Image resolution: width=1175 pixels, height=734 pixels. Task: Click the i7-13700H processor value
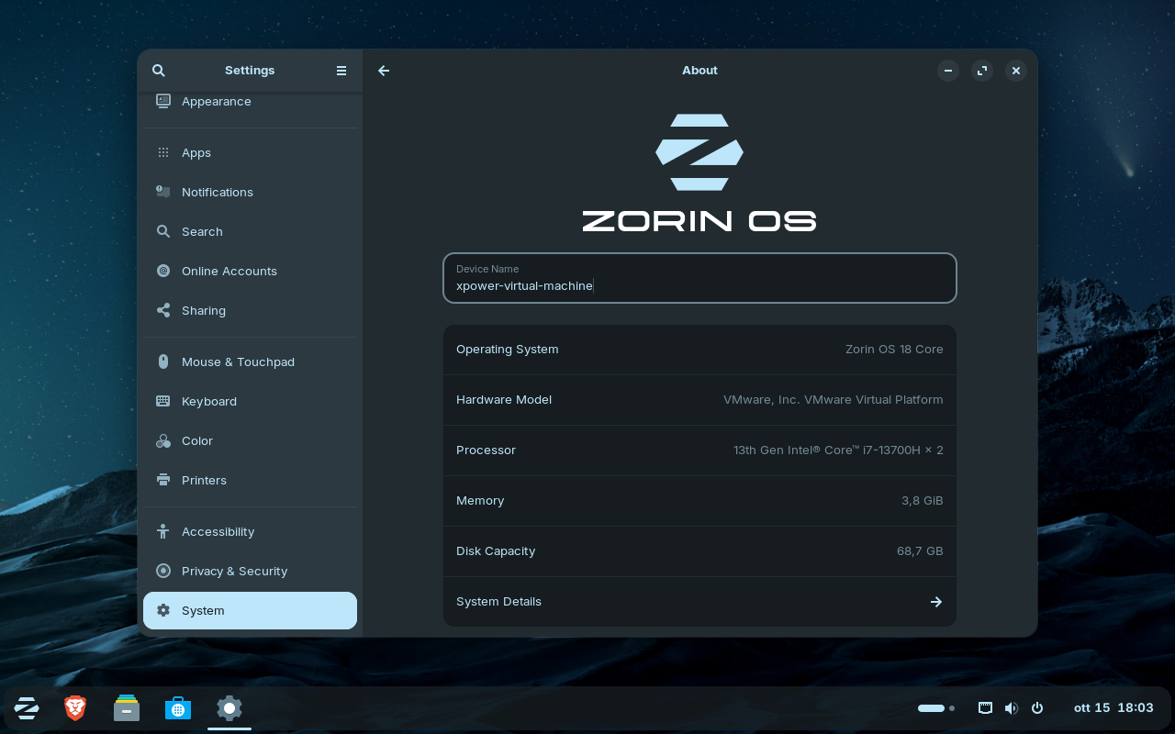838,450
